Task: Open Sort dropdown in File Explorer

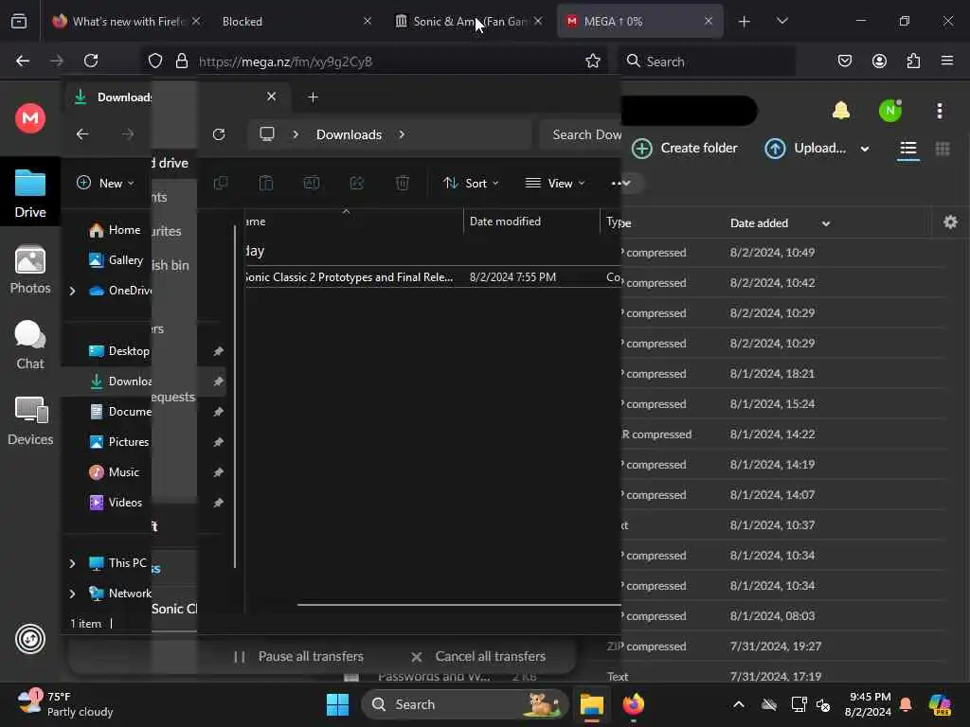Action: [470, 183]
